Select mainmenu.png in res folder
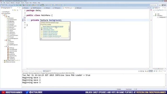This screenshot has height=94, width=167. 13,56
